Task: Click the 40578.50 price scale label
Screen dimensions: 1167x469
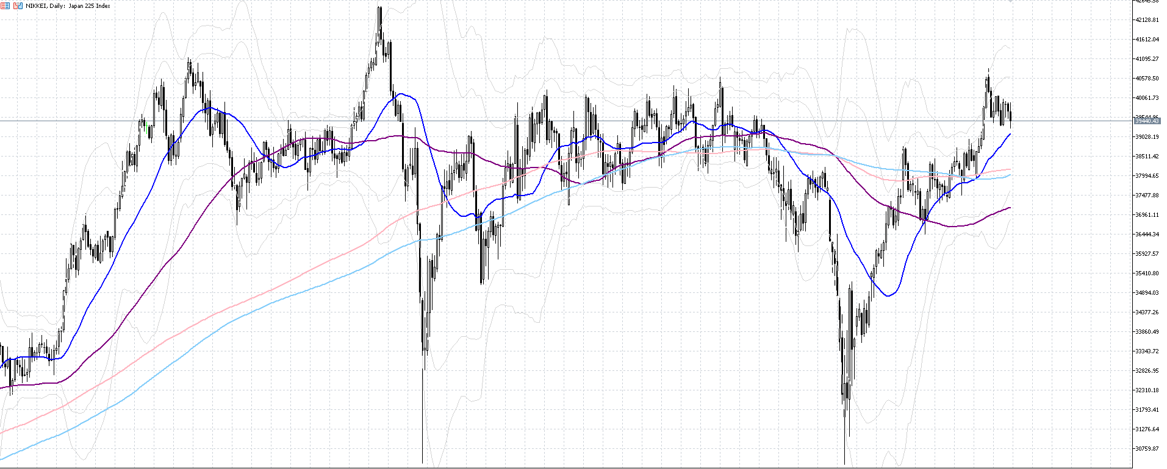Action: point(1147,79)
